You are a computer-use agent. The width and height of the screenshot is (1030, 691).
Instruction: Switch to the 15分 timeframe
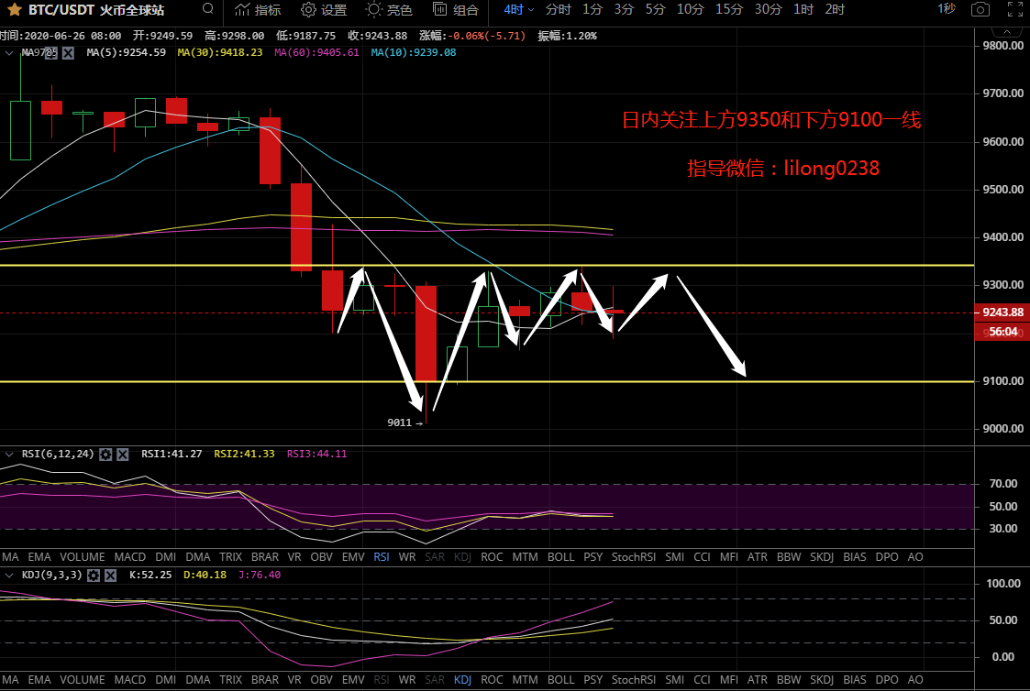click(729, 10)
